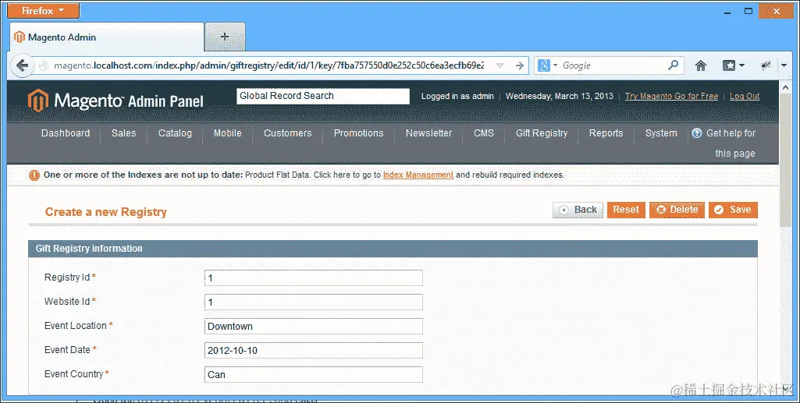Viewport: 800px width, 403px height.
Task: Open the CMS menu
Action: pyautogui.click(x=484, y=133)
